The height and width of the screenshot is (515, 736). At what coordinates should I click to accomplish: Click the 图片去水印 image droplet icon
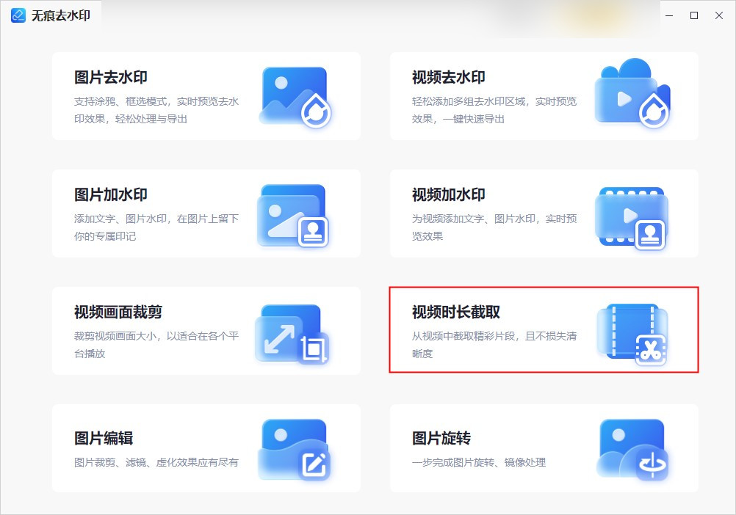(x=295, y=96)
